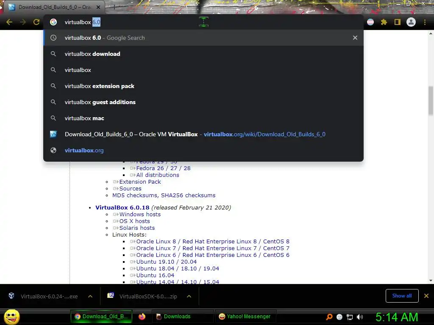Open the side panel icon

(398, 22)
